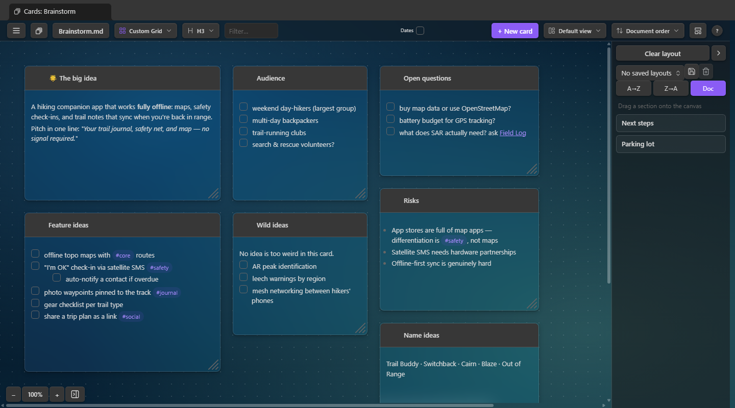The width and height of the screenshot is (735, 408).
Task: Click the #social tag
Action: pyautogui.click(x=131, y=317)
